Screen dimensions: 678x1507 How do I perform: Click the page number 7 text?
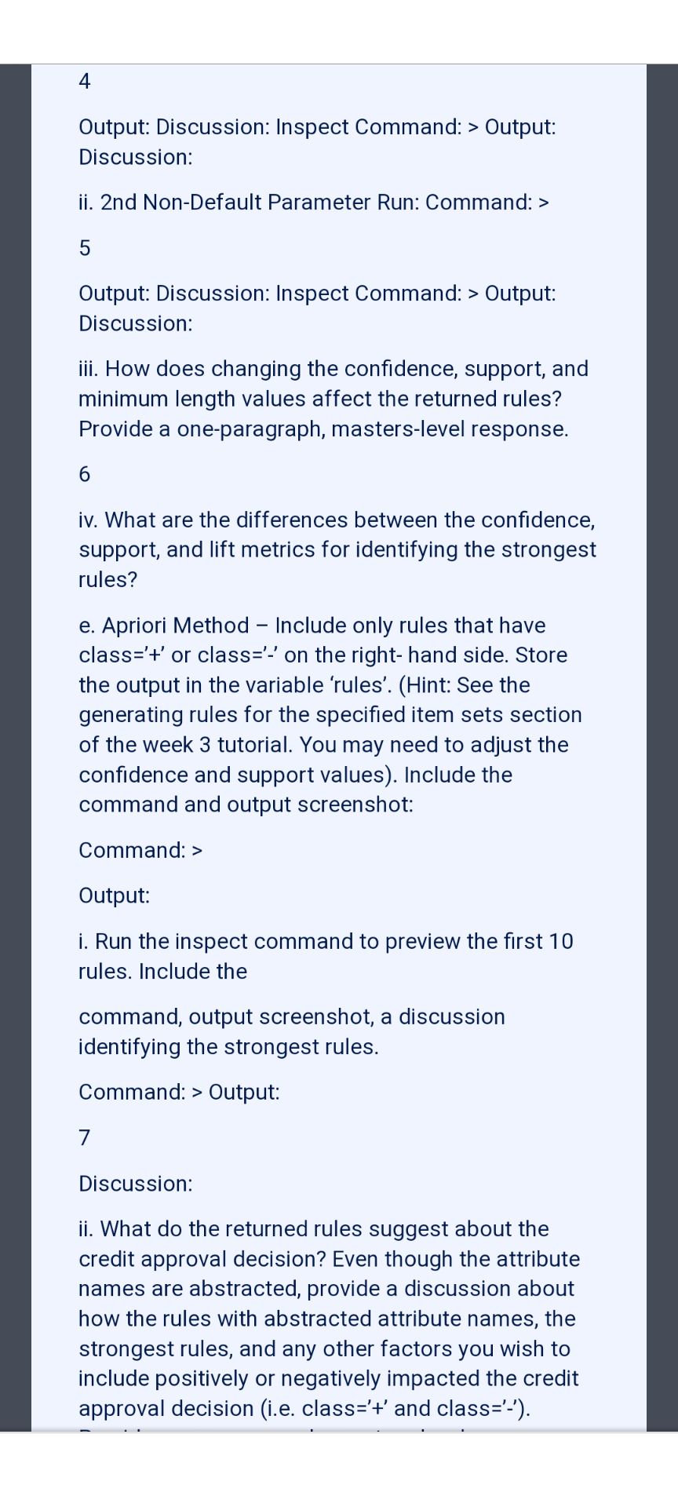(x=85, y=1137)
